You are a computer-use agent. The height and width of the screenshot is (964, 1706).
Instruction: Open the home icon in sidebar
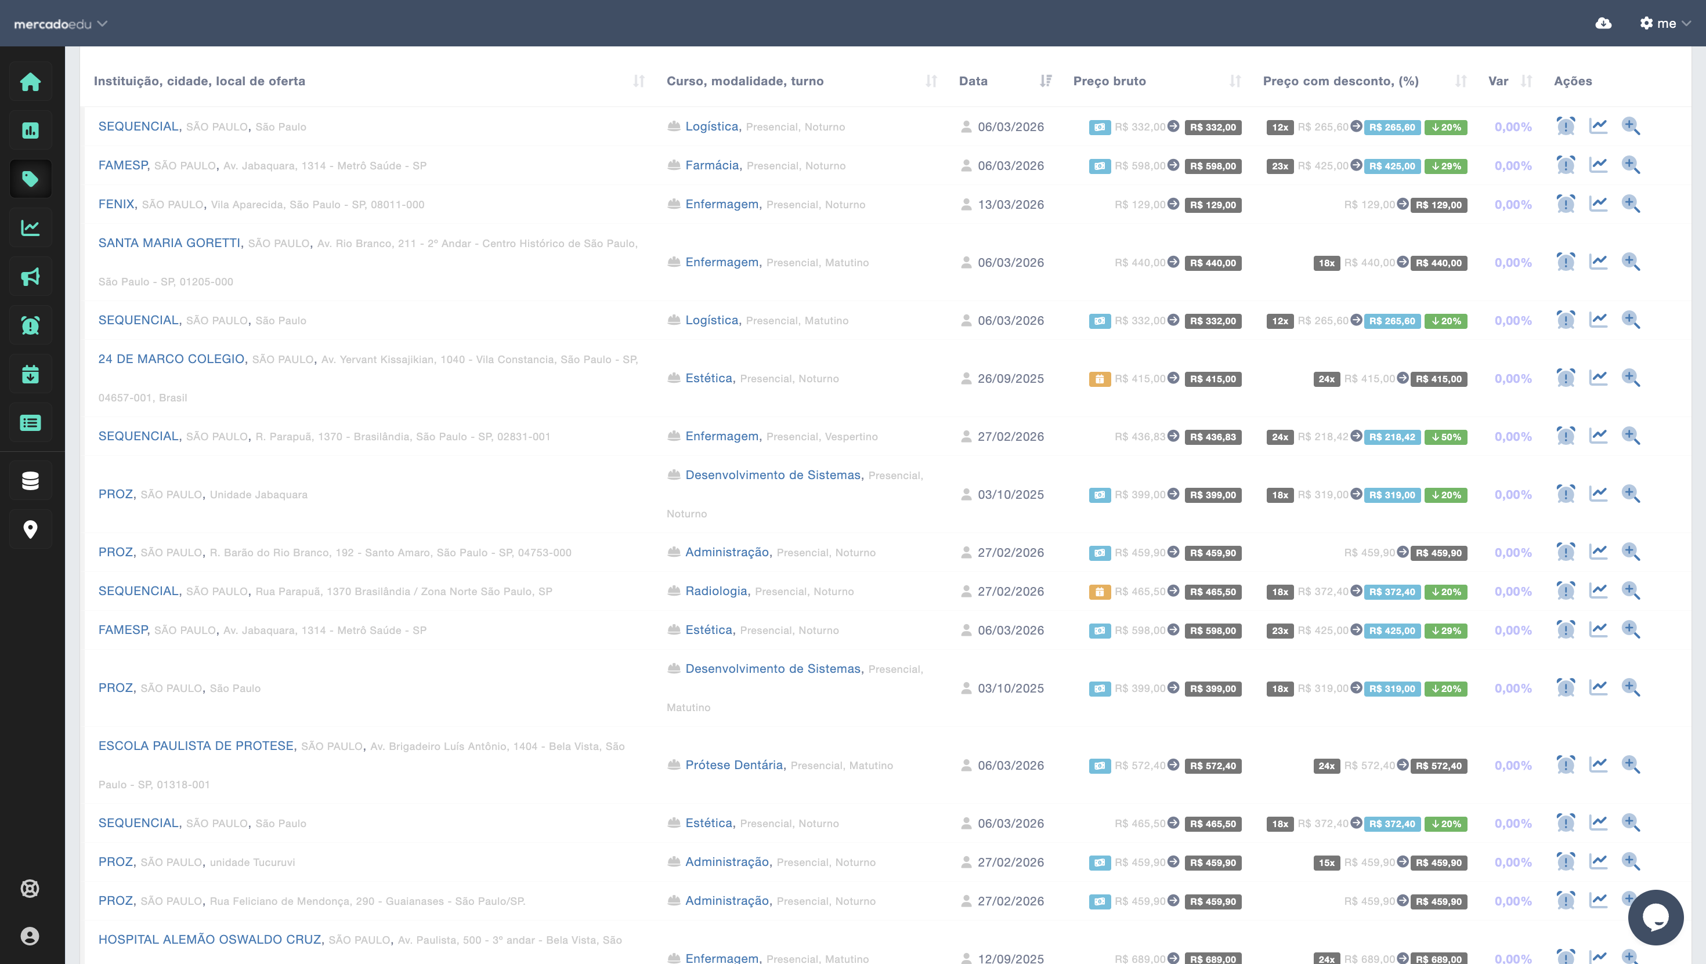[30, 82]
